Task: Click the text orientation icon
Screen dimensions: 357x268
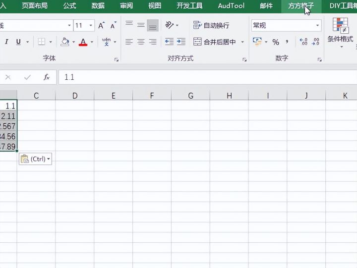Action: tap(170, 25)
